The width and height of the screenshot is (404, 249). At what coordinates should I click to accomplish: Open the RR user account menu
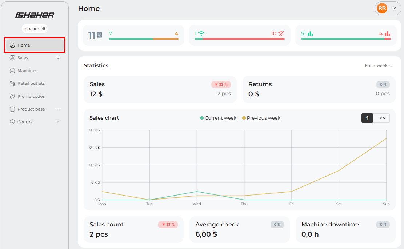pos(388,8)
